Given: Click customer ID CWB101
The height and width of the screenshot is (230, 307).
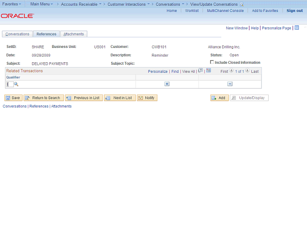Looking at the screenshot, I should (159, 47).
